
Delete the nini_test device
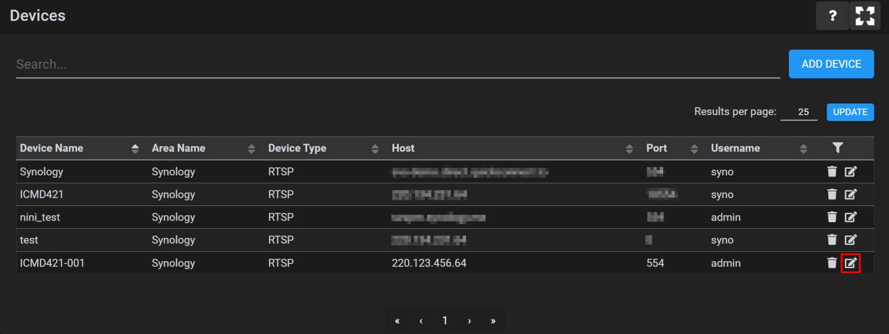(832, 217)
